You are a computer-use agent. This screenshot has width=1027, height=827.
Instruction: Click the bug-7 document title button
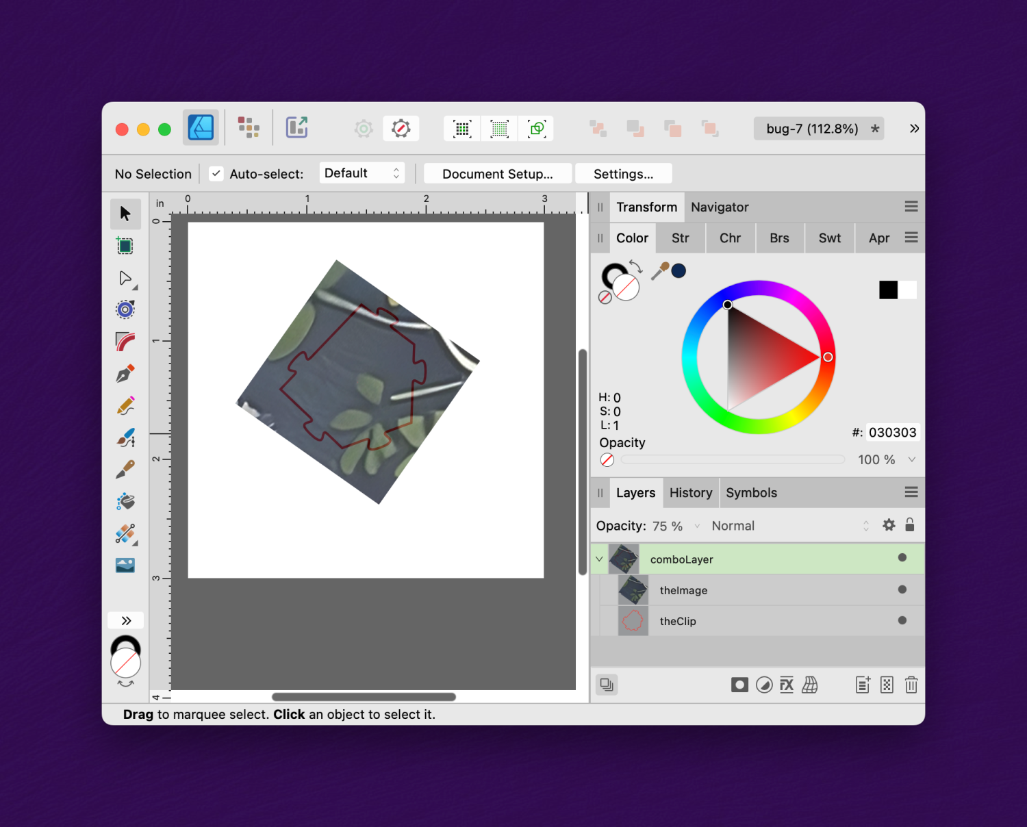point(819,129)
